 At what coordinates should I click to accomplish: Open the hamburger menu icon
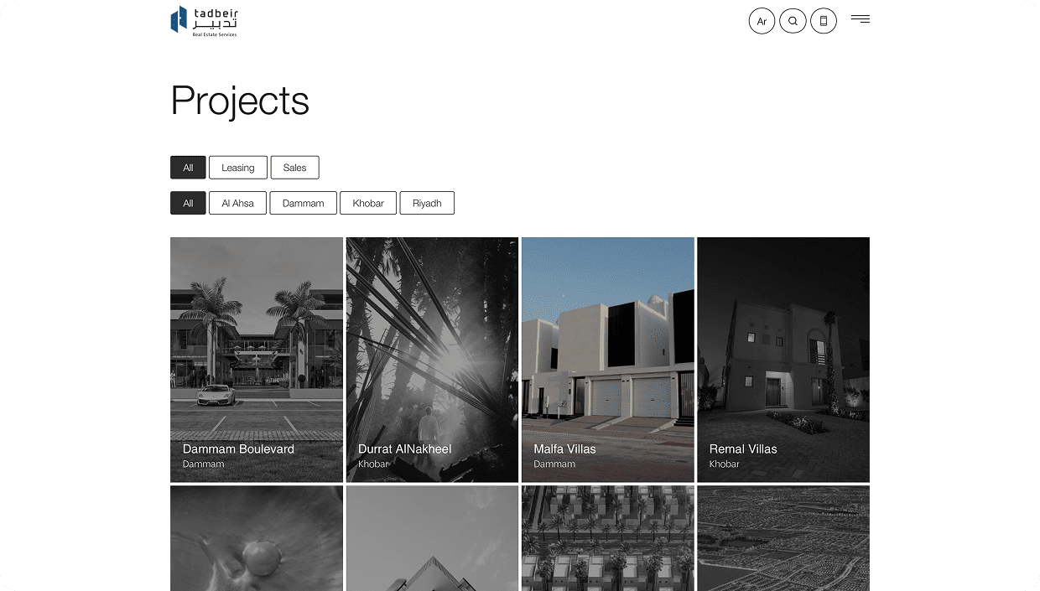click(x=861, y=19)
